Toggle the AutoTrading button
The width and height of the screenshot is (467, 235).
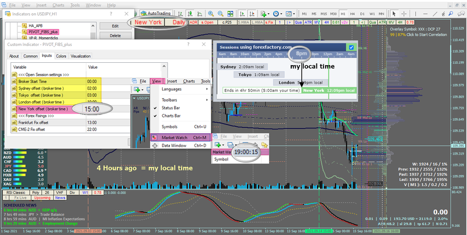(156, 13)
